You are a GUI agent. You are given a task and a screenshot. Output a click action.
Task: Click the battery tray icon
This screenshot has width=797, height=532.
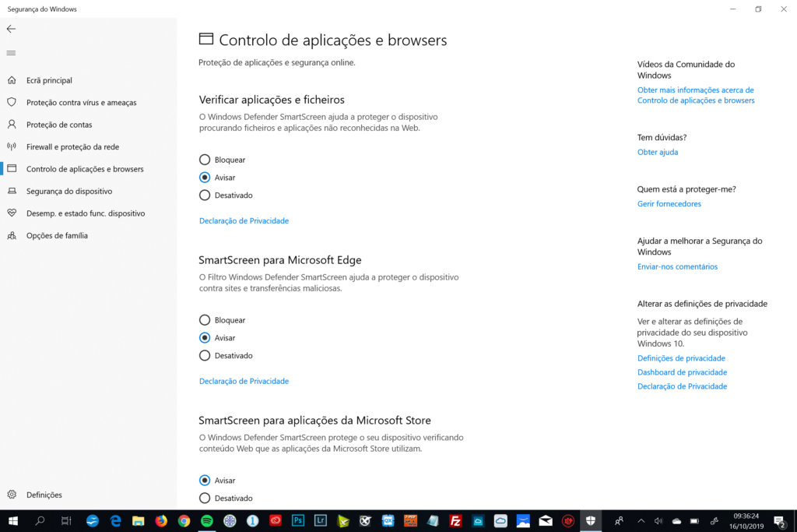[695, 521]
